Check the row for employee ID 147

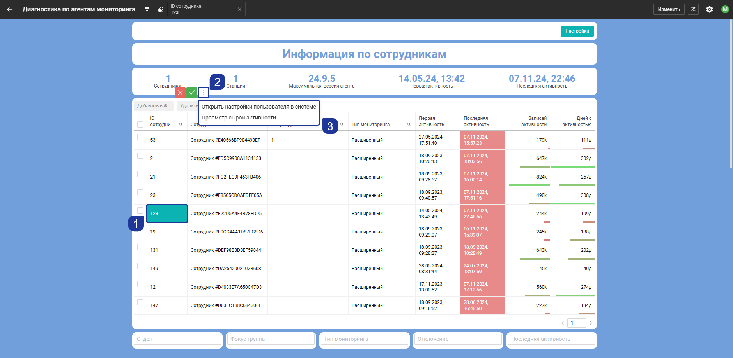point(140,302)
